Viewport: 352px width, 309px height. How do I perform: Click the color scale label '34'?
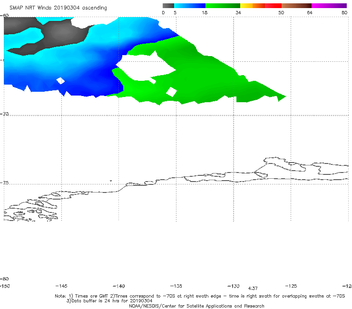click(238, 13)
